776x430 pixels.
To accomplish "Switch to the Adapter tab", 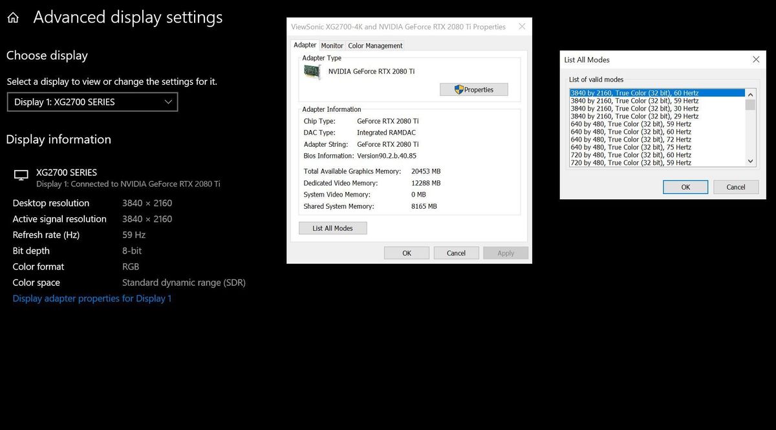I will click(x=305, y=45).
